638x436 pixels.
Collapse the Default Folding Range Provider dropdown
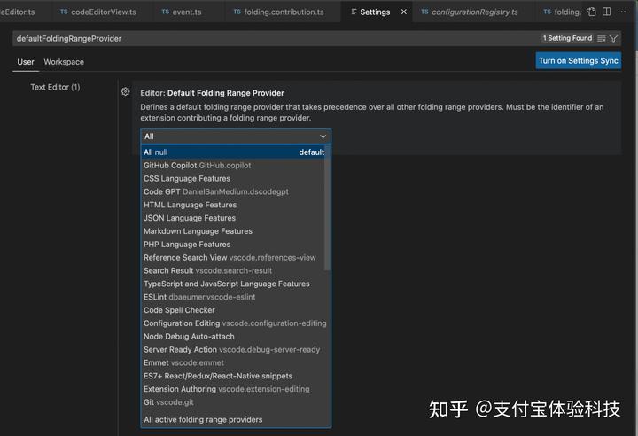pos(323,136)
